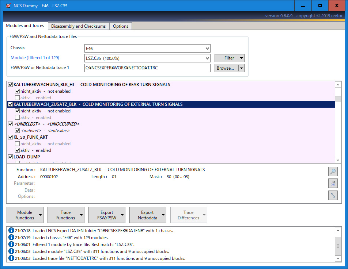Click address value 00000102

[x=49, y=177]
